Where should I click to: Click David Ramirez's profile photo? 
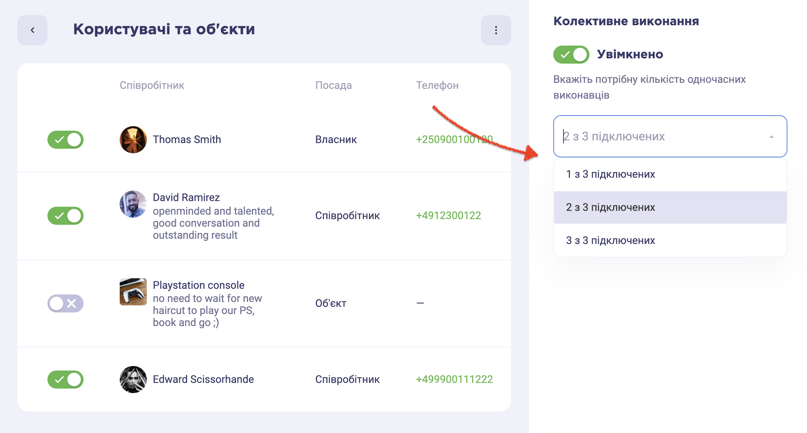pyautogui.click(x=133, y=204)
